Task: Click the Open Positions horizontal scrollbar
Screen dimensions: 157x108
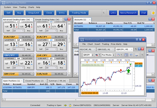Action: tap(76, 100)
